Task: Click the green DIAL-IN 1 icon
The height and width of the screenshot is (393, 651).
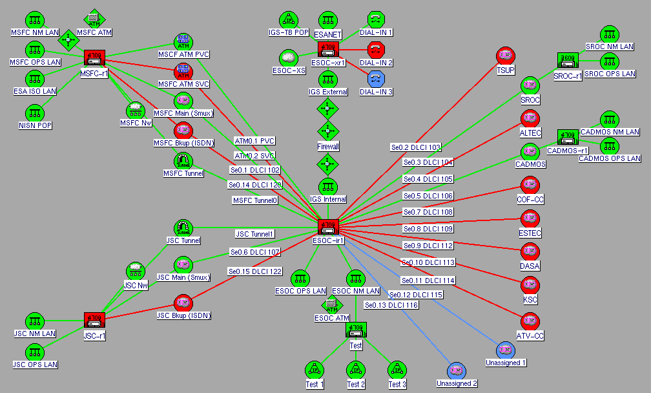Action: tap(376, 19)
